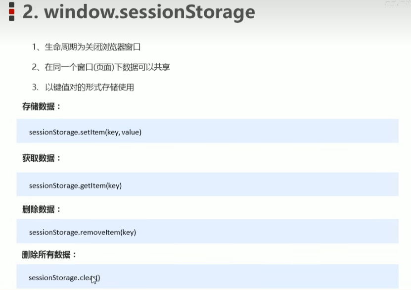The height and width of the screenshot is (290, 411).
Task: Click the 删除数据 heading
Action: click(x=41, y=209)
